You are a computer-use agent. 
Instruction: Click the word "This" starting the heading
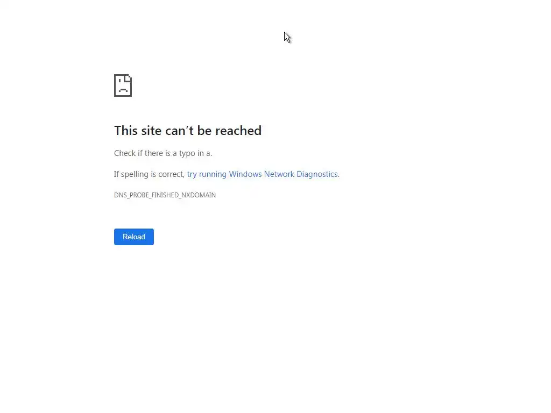[126, 131]
